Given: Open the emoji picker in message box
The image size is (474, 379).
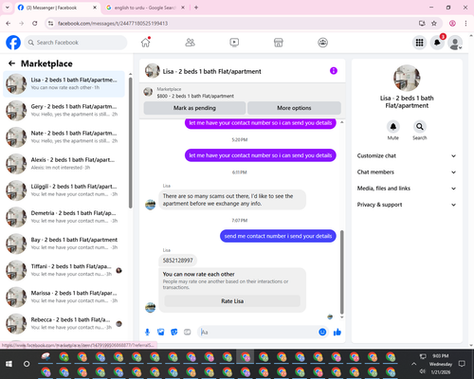Looking at the screenshot, I should 322,332.
